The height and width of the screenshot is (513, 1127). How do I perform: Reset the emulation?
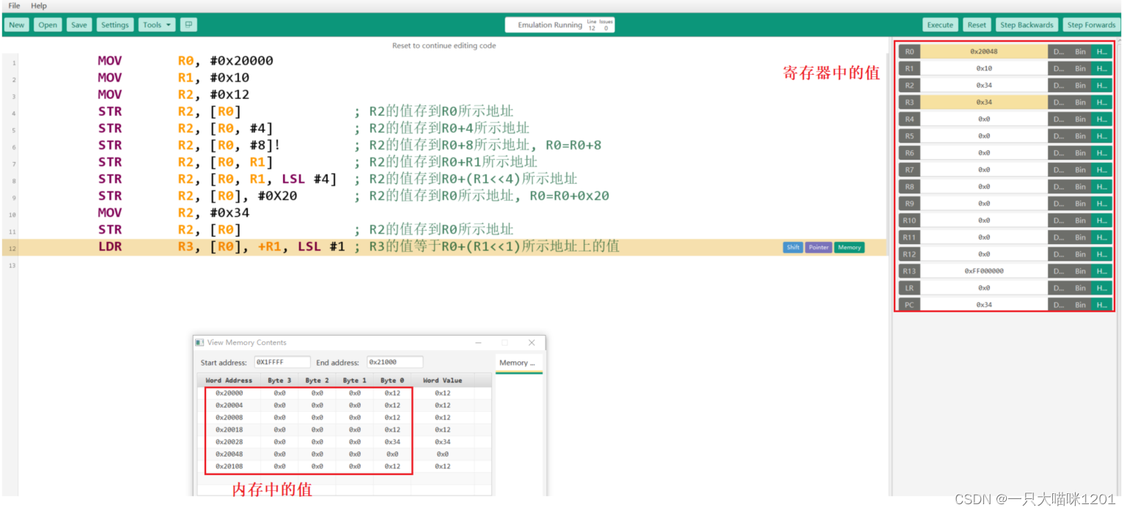[x=977, y=25]
